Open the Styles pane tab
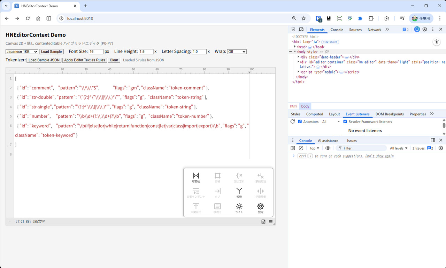The height and width of the screenshot is (268, 446). click(x=295, y=114)
